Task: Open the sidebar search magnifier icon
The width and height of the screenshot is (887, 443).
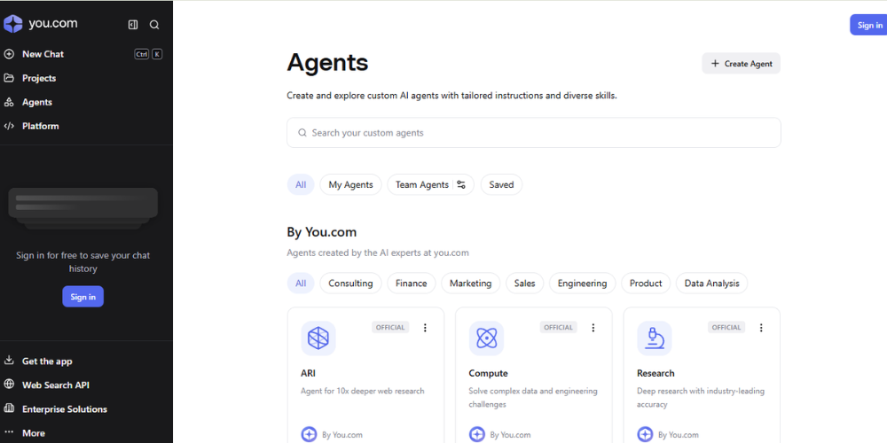Action: pyautogui.click(x=154, y=24)
